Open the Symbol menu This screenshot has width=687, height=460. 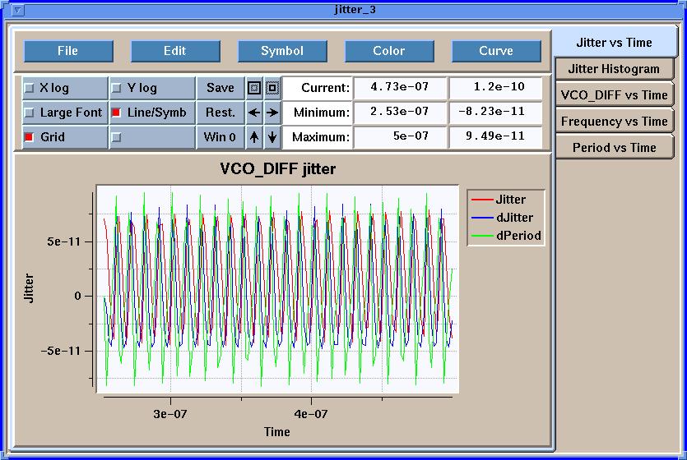(x=282, y=51)
